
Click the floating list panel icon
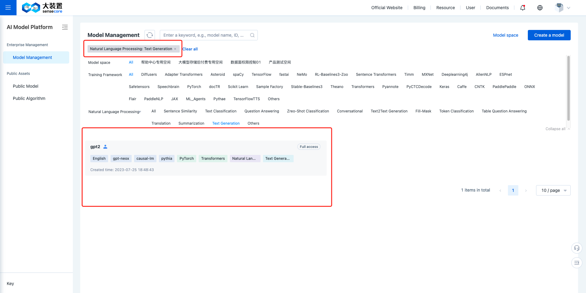(x=577, y=263)
